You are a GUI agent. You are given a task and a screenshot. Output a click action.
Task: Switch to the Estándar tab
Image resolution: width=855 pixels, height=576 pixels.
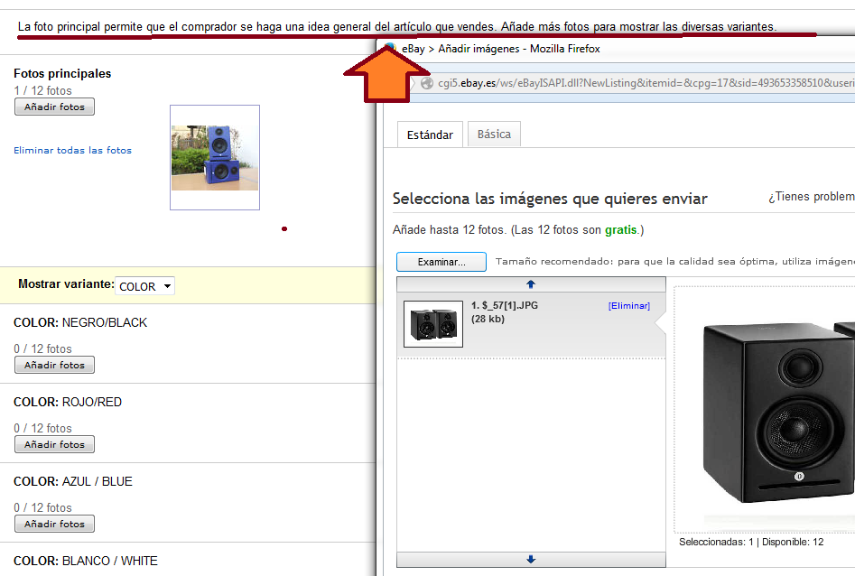click(430, 135)
